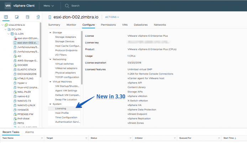The image size is (247, 143).
Task: Switch to the Datastores tab
Action: pyautogui.click(x=141, y=25)
